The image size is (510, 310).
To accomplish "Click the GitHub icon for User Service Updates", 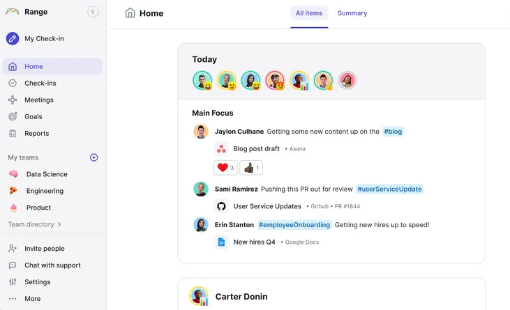I will point(221,206).
